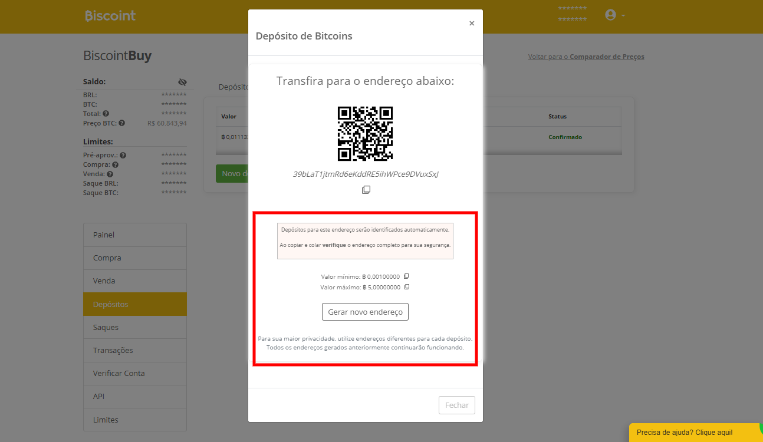
Task: Click the help icon next to Pré-aprov.
Action: coord(123,156)
